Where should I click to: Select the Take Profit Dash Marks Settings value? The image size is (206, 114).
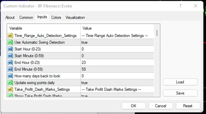111,89
